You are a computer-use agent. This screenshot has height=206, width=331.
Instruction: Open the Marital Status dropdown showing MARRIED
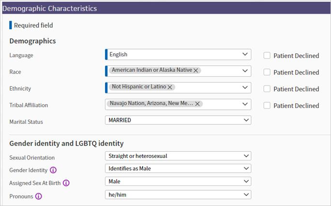tap(178, 120)
